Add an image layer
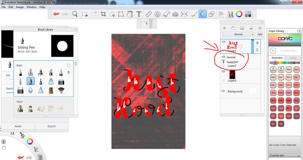 tap(242, 28)
